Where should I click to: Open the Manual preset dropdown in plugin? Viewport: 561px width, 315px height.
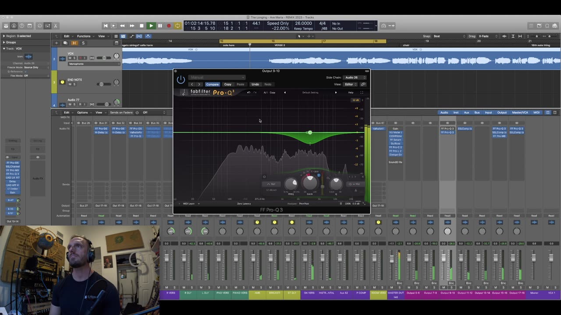217,77
